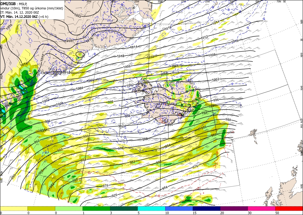Click the 1018 isobar label
This screenshot has height=215, width=303.
coord(68,41)
